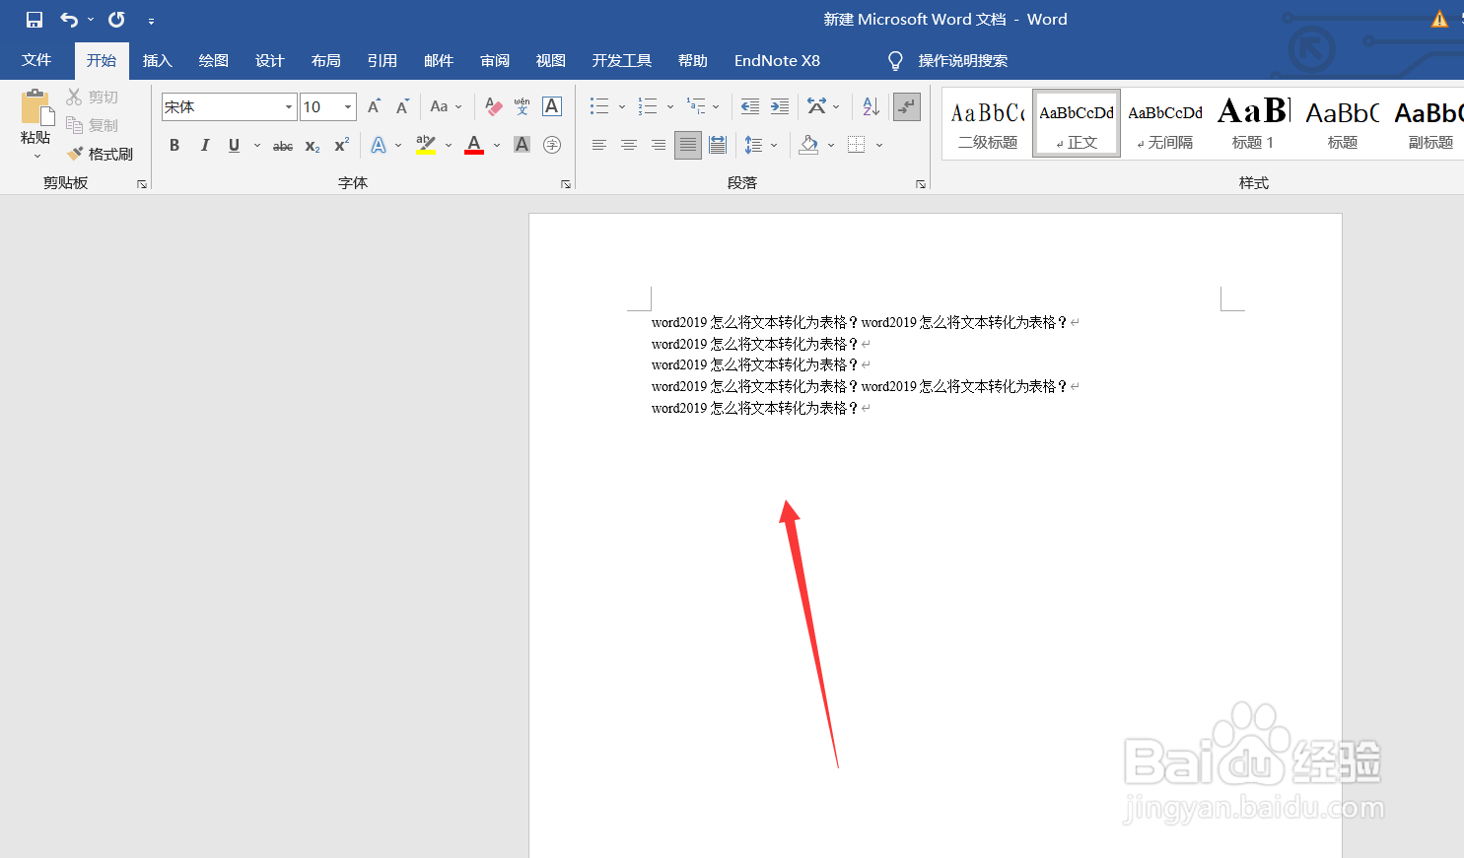The width and height of the screenshot is (1464, 858).
Task: Apply red font color
Action: coord(474,145)
